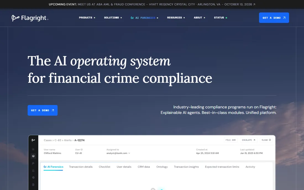This screenshot has height=190, width=304.
Task: Click user name Clifford Watkins
Action: [x=53, y=153]
